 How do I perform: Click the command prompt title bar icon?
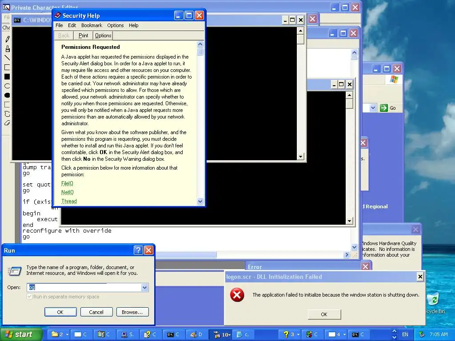[17, 20]
